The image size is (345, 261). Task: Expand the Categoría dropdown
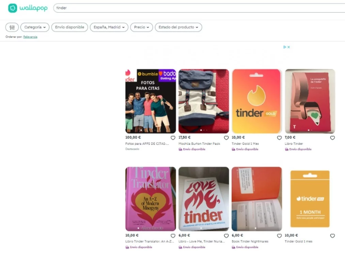click(x=35, y=27)
